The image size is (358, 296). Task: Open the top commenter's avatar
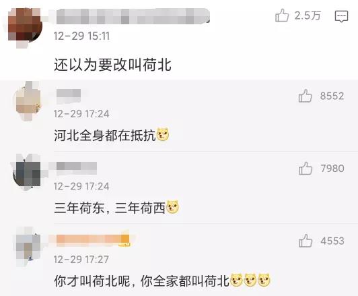coord(25,27)
